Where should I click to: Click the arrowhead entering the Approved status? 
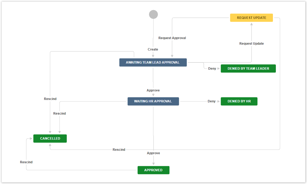tap(153, 164)
